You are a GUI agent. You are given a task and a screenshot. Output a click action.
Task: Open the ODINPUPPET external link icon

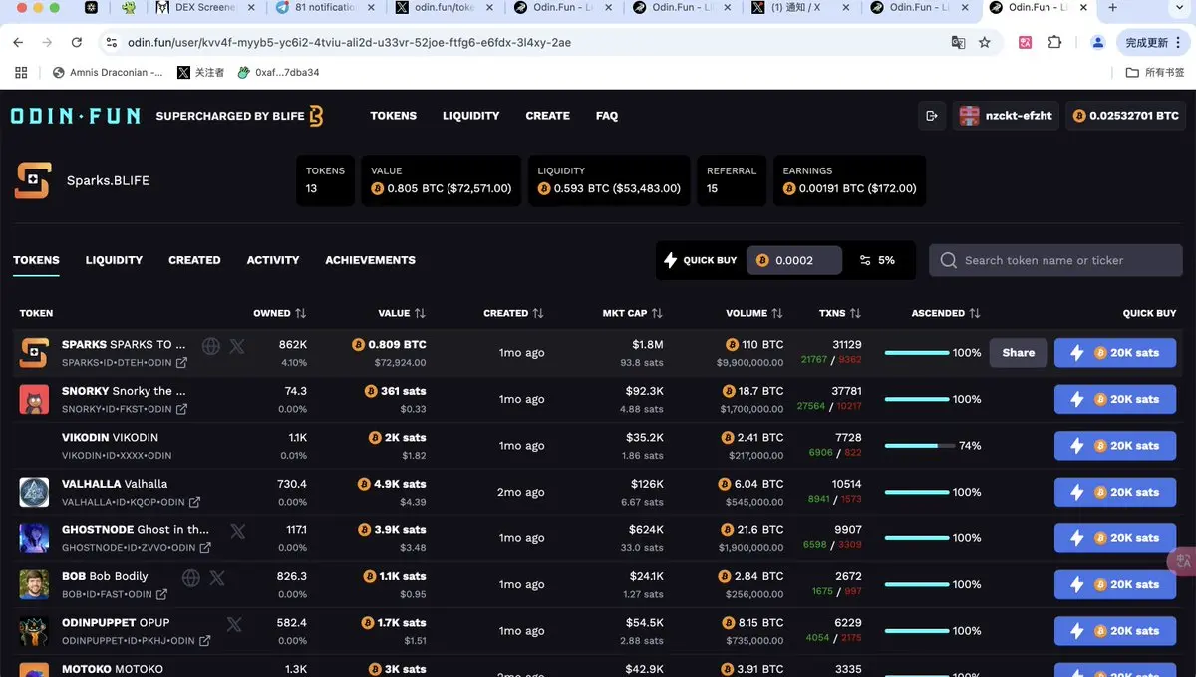[x=205, y=641]
